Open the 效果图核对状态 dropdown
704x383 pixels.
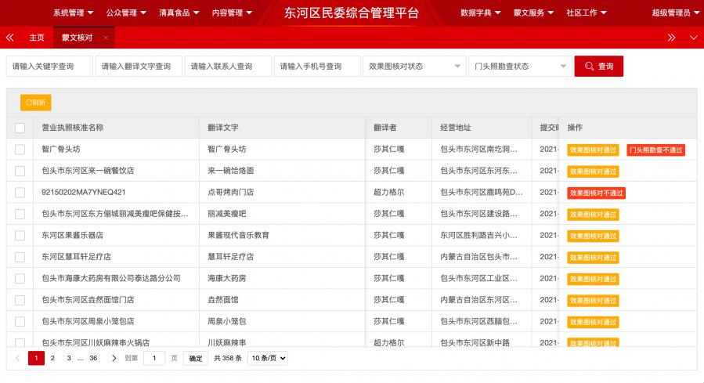[x=414, y=67]
